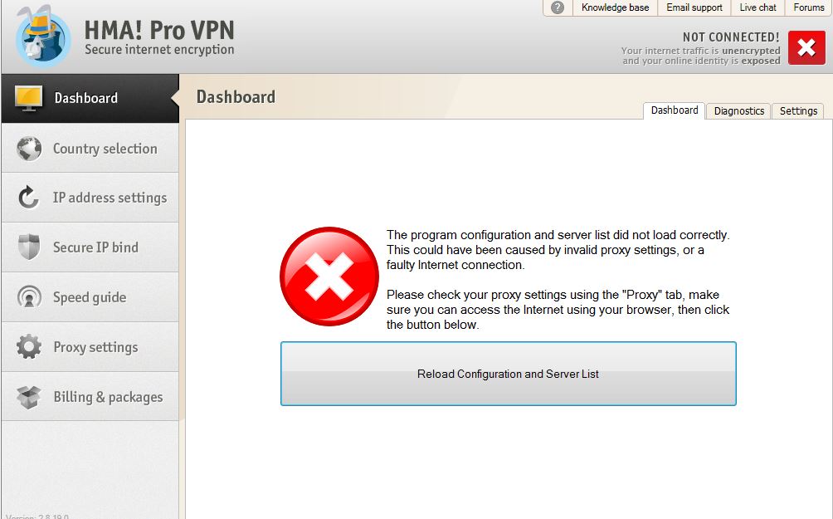The image size is (833, 519).
Task: Open the Knowledge base link
Action: click(615, 7)
